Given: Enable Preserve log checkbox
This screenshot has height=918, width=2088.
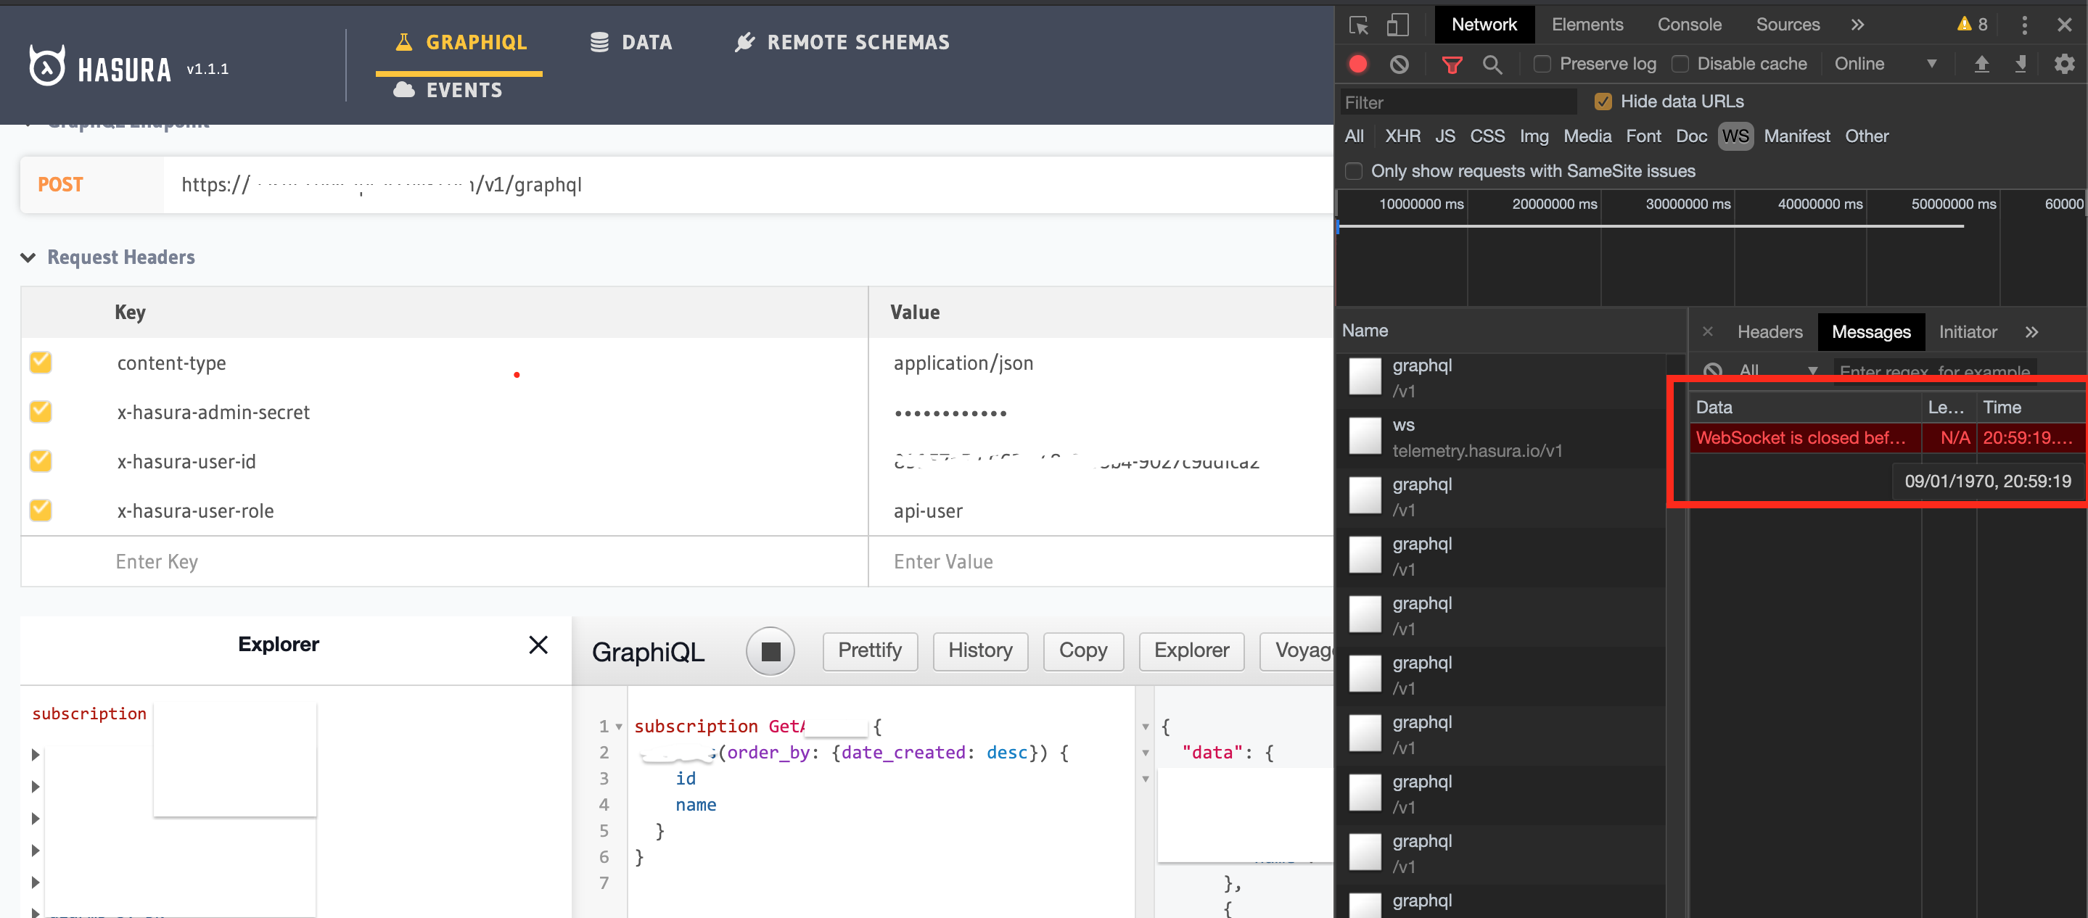Looking at the screenshot, I should (1542, 64).
